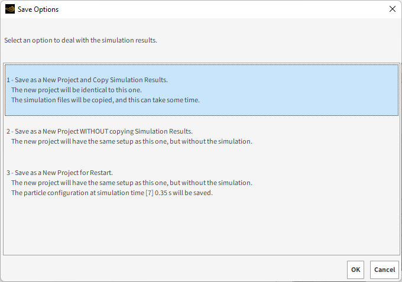Click the blank title bar area beside Save Options

(x=221, y=9)
